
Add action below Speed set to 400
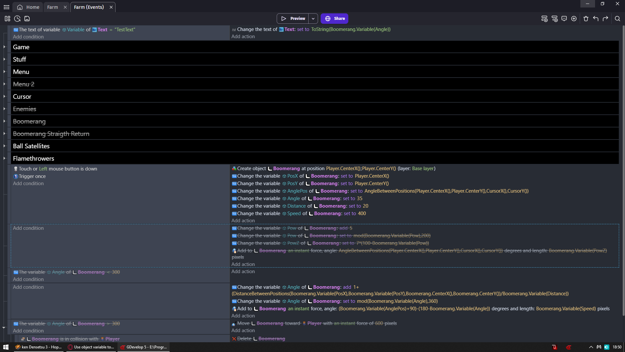(243, 221)
